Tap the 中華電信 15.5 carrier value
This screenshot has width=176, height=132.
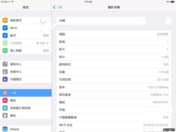point(159,95)
